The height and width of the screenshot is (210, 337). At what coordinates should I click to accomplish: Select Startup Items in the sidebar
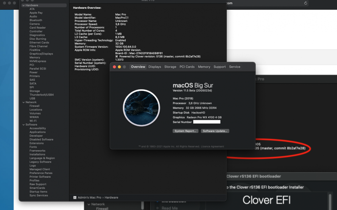[x=38, y=192]
